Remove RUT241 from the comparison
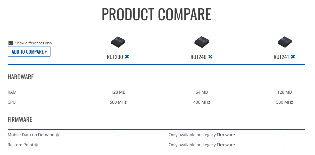Image resolution: width=315 pixels, height=155 pixels. click(293, 57)
